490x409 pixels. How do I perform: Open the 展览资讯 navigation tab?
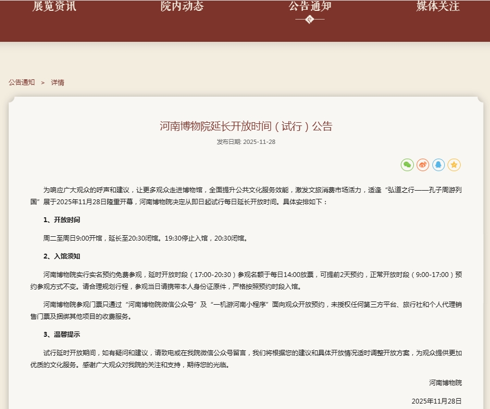(x=54, y=7)
